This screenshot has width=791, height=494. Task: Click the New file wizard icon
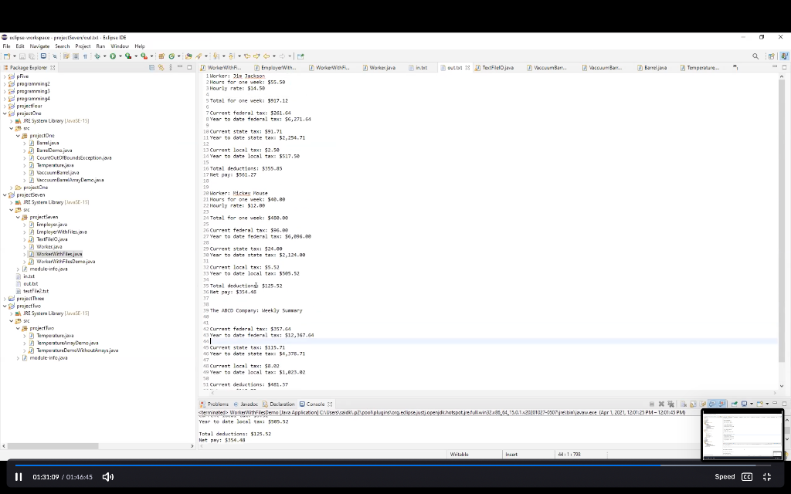pos(6,56)
